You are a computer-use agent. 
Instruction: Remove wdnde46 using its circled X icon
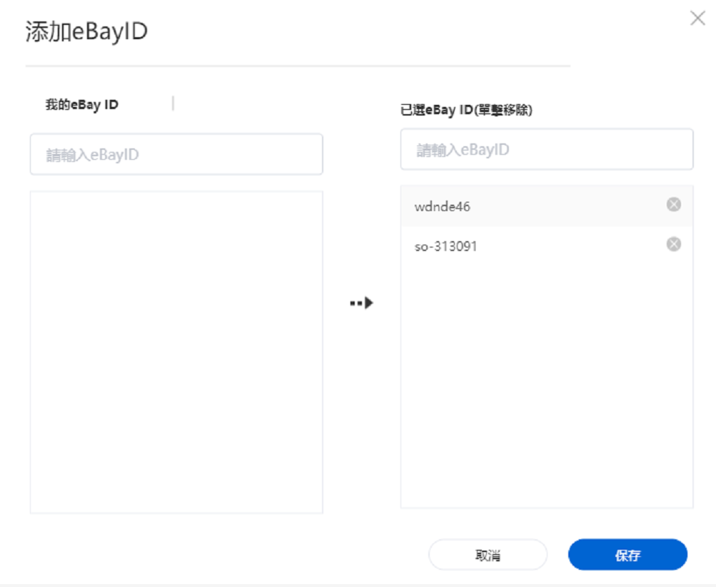[x=673, y=205]
